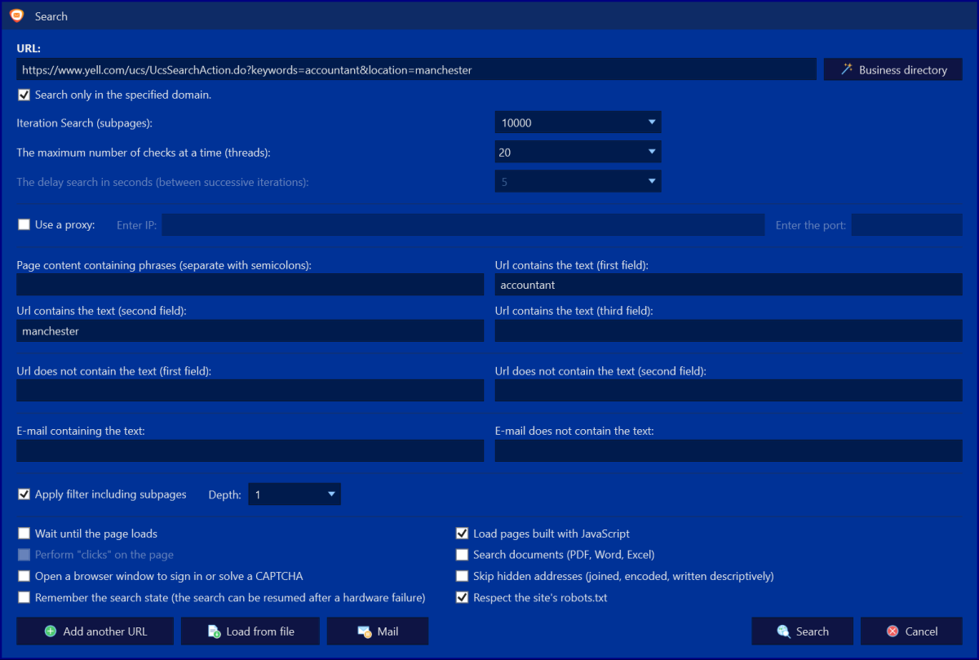The image size is (979, 660).
Task: Toggle Apply filter including subpages checkbox
Action: (24, 494)
